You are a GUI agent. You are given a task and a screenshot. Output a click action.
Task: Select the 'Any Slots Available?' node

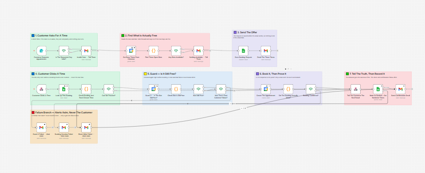click(x=176, y=51)
